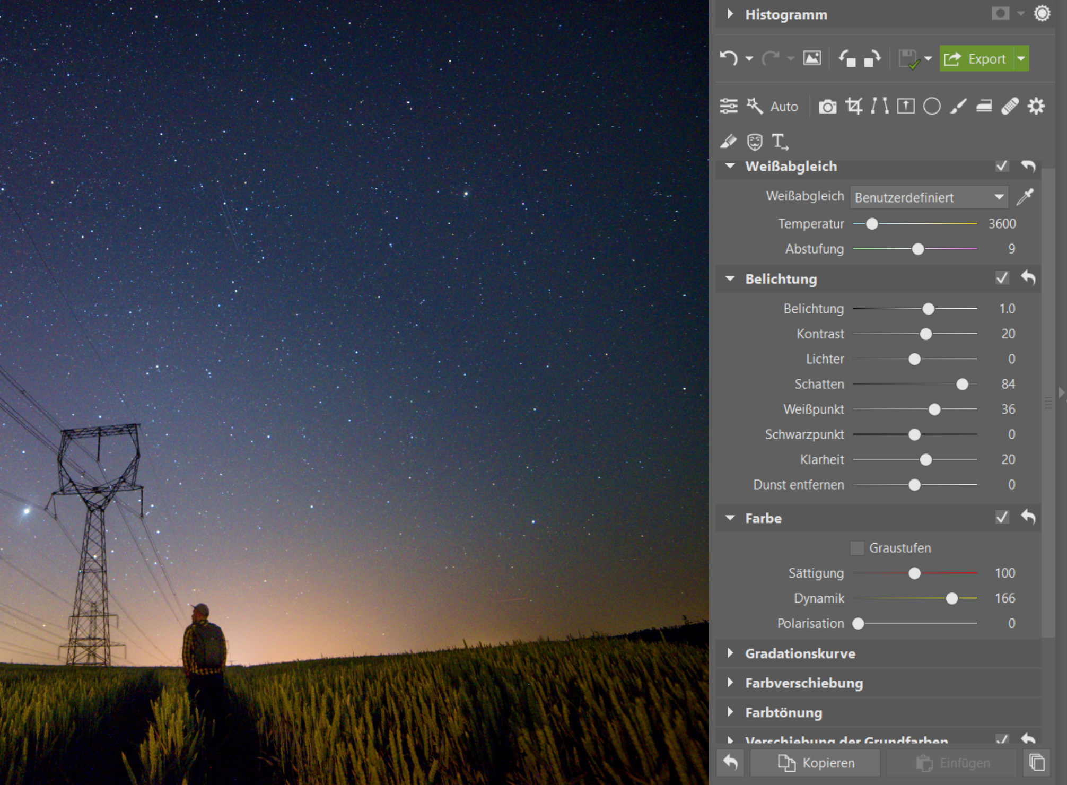Rotate the image left
The image size is (1067, 785).
(x=847, y=58)
